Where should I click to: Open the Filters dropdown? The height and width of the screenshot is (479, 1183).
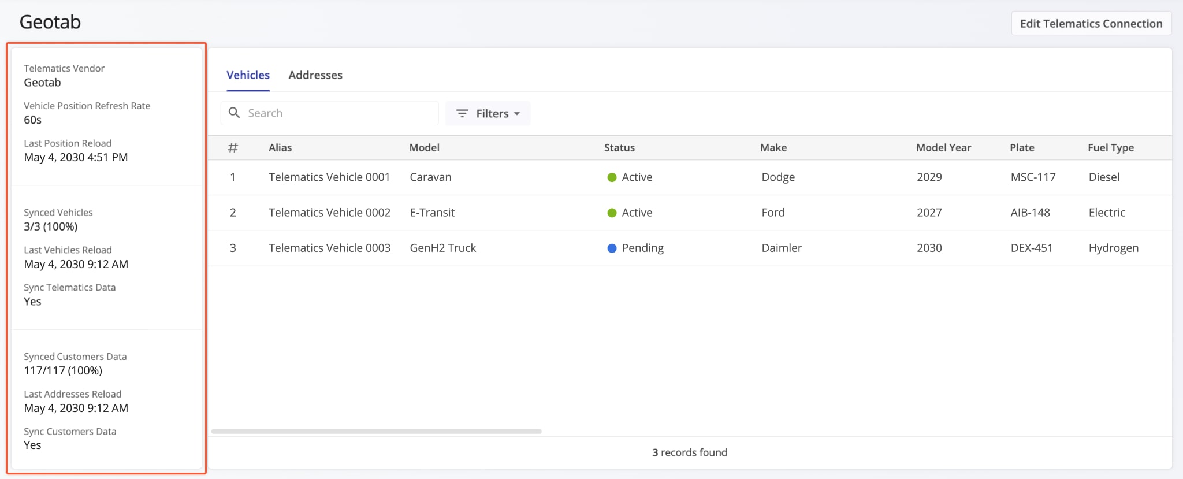(x=488, y=113)
